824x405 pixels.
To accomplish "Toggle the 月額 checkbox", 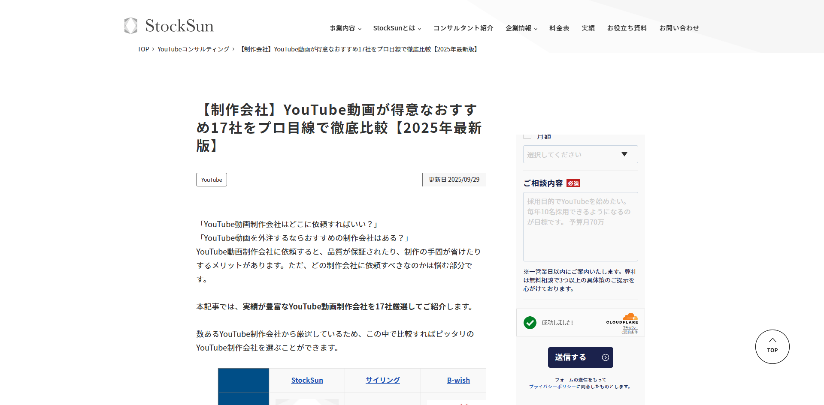I will (x=527, y=137).
